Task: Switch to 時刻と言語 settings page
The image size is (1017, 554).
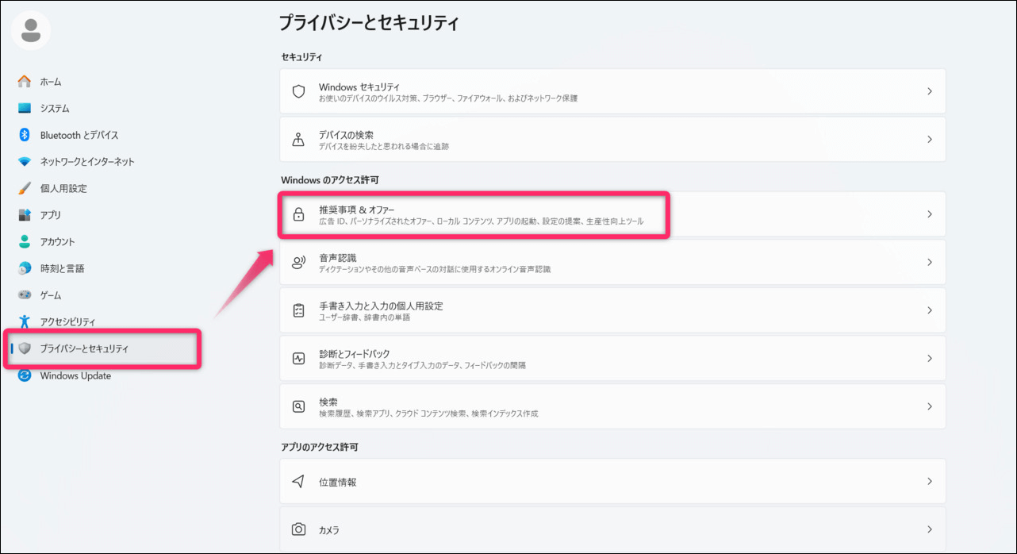Action: click(x=62, y=269)
